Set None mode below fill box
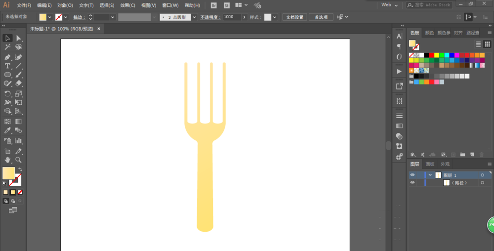The height and width of the screenshot is (251, 494). (x=20, y=192)
